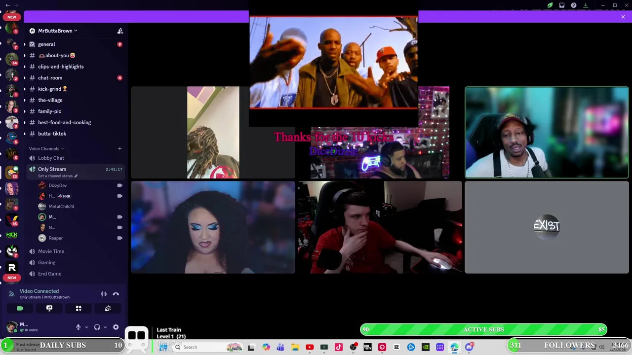Click the invite people icon beside server name

point(120,31)
